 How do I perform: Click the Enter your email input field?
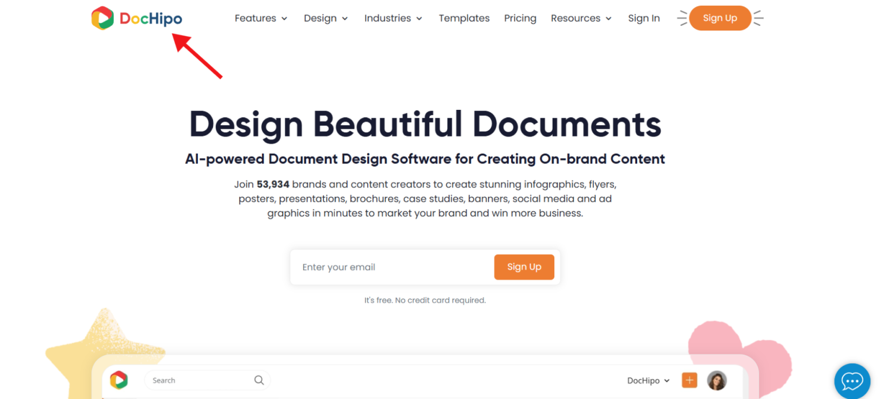[374, 267]
